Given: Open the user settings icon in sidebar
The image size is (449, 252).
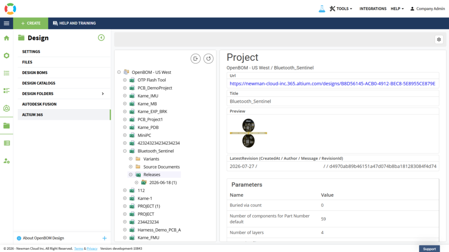Looking at the screenshot, I should (x=7, y=161).
